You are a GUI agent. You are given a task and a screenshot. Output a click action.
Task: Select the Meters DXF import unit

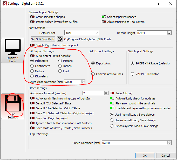pos(32,71)
